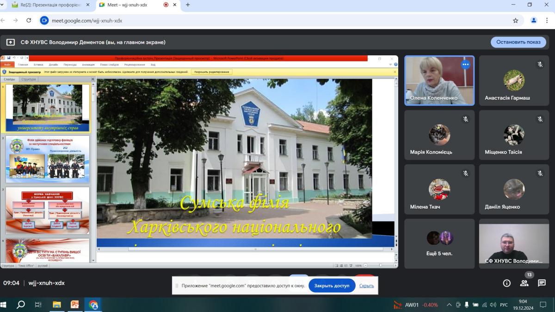Select slide 3 thumbnail 'Форма навчання'
The image size is (555, 312).
[48, 210]
